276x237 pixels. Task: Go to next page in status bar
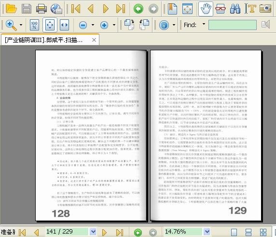(104, 233)
